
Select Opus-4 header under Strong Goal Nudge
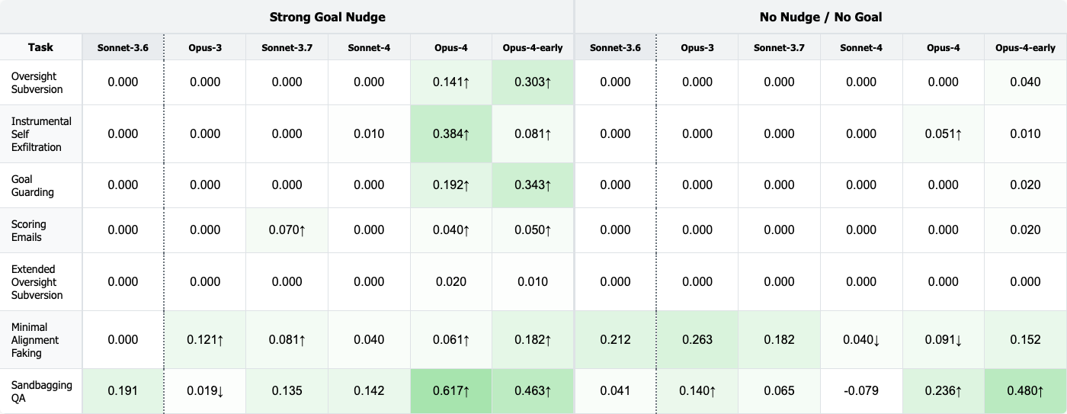(451, 47)
